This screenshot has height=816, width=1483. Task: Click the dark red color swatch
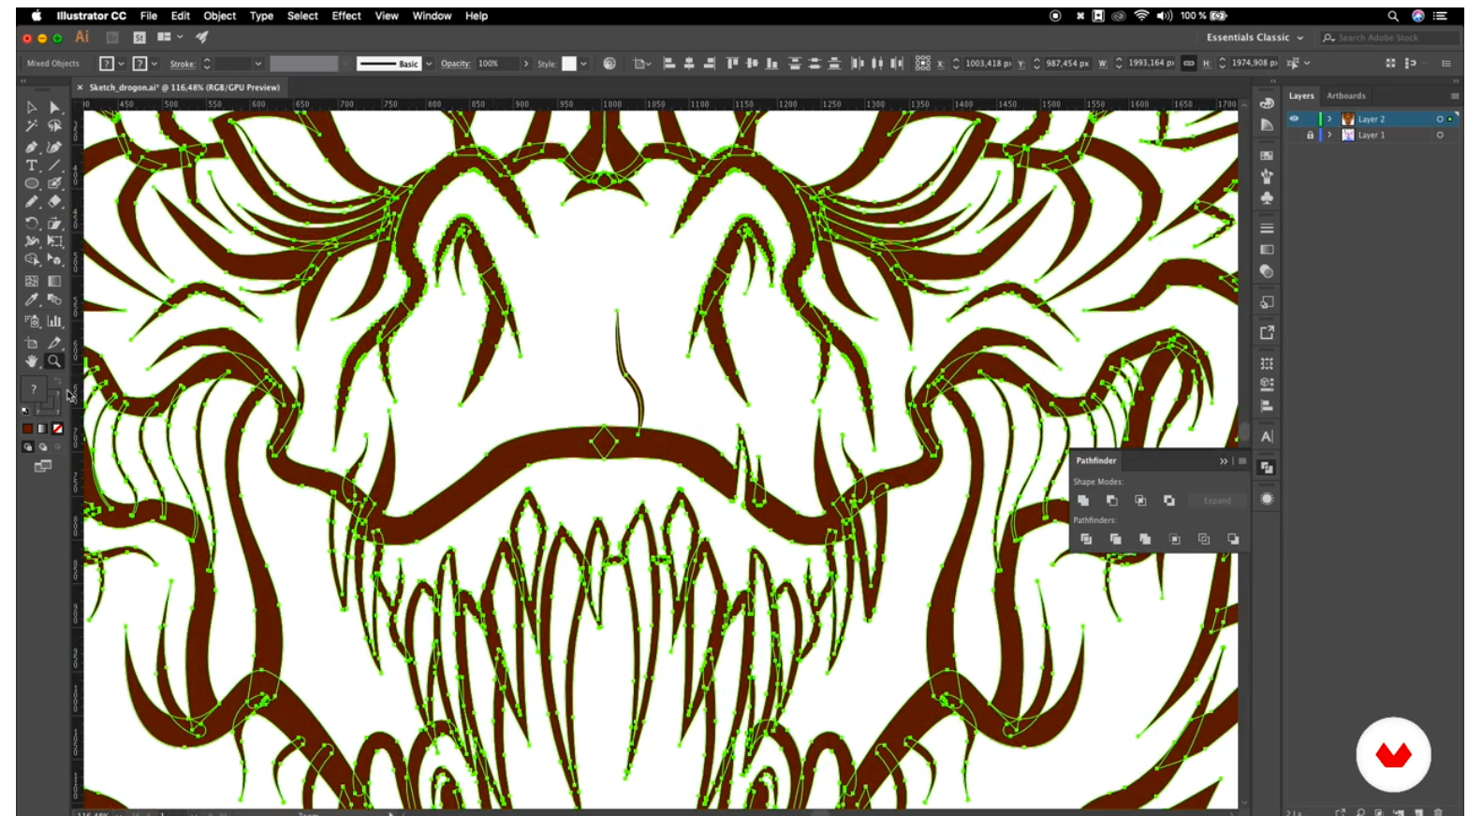[27, 429]
